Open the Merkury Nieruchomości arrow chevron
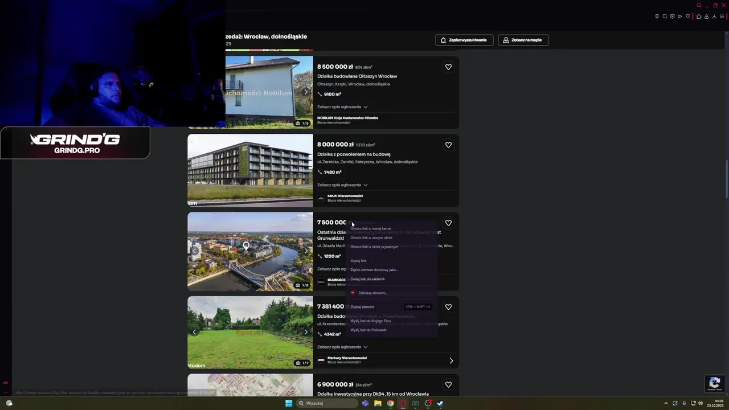Viewport: 729px width, 410px height. coord(451,360)
